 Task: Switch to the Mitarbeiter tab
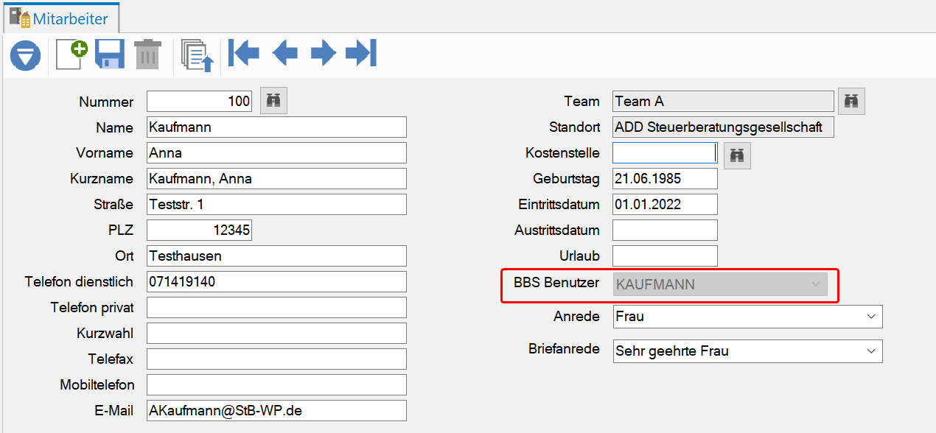[x=60, y=18]
